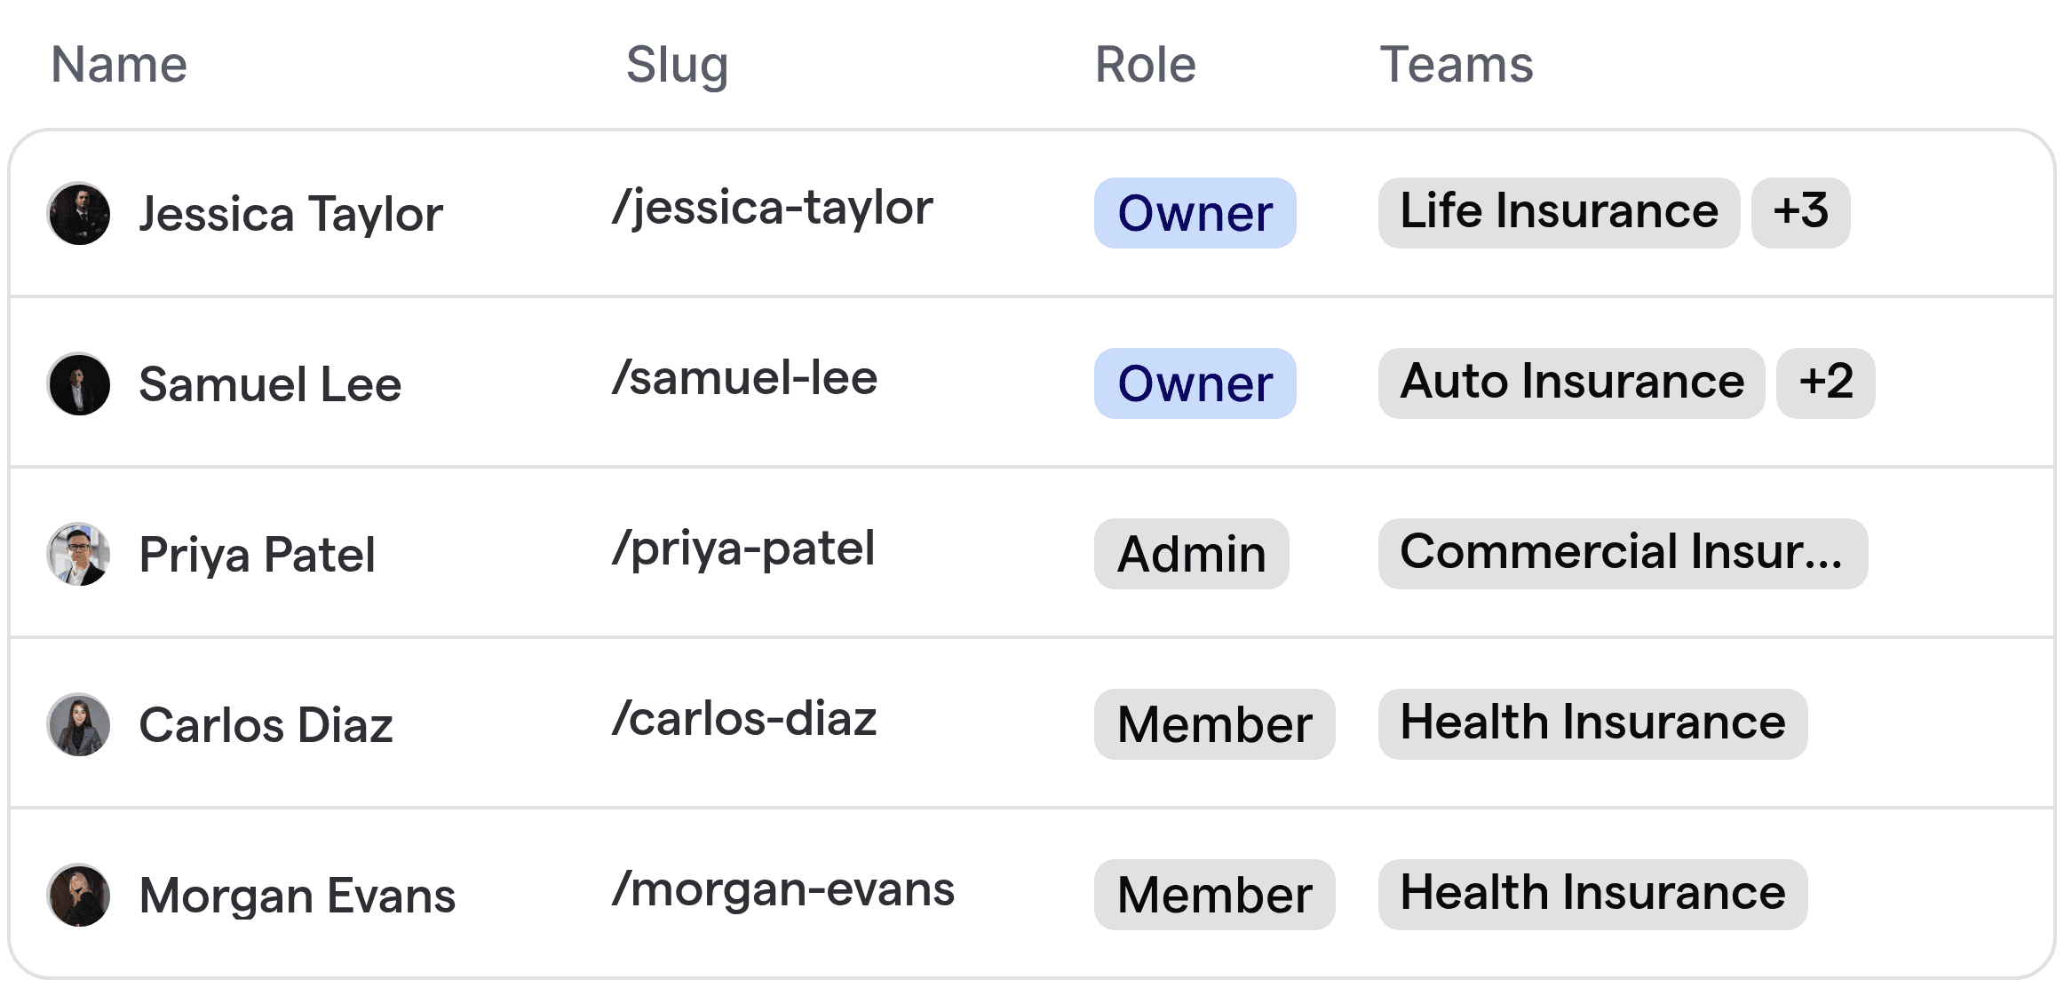Viewport: 2064px width, 987px height.
Task: Expand the +2 teams badge for Samuel Lee
Action: 1825,383
